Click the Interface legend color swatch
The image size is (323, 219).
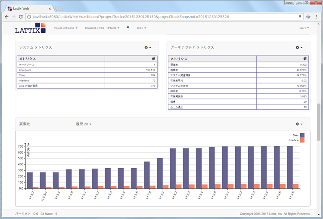[302, 140]
